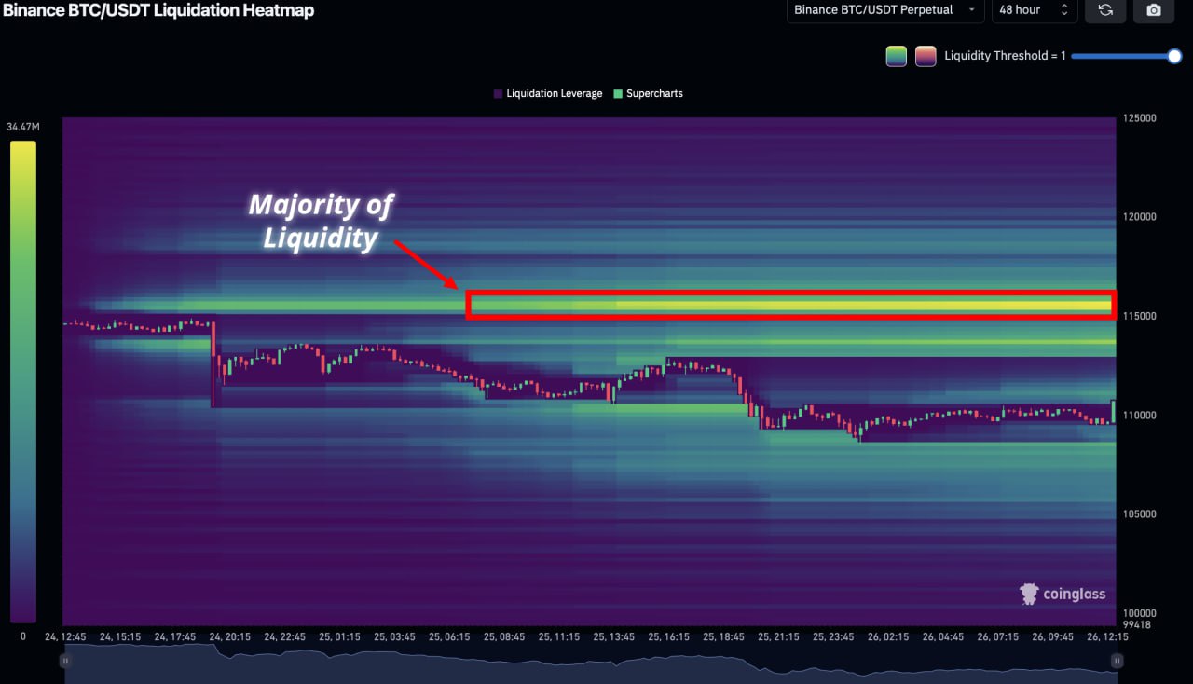Click the Majority of Liquidity annotation text
Screen dimensions: 1193x684
321,221
